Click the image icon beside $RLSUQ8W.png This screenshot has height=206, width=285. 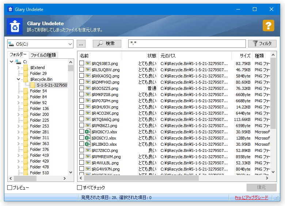(x=88, y=69)
